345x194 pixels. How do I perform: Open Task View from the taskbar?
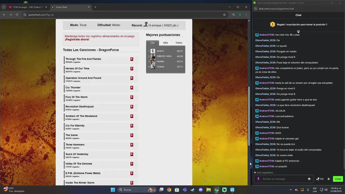click(161, 190)
